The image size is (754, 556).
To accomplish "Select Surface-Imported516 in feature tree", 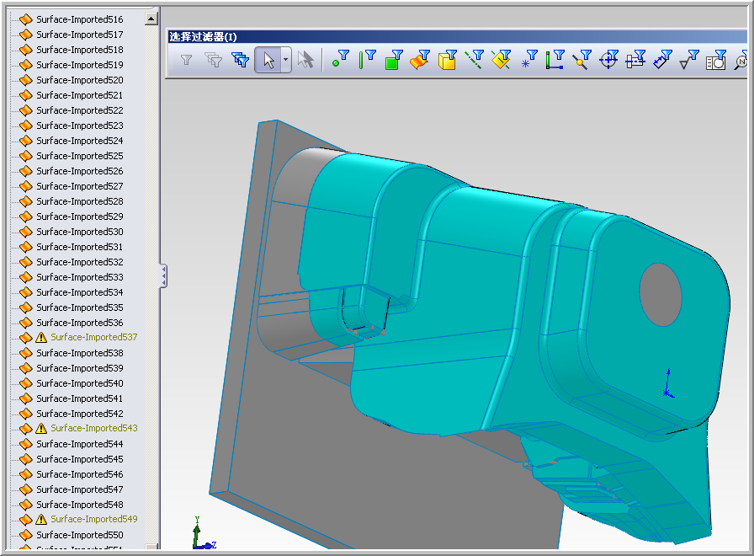I will coord(80,19).
